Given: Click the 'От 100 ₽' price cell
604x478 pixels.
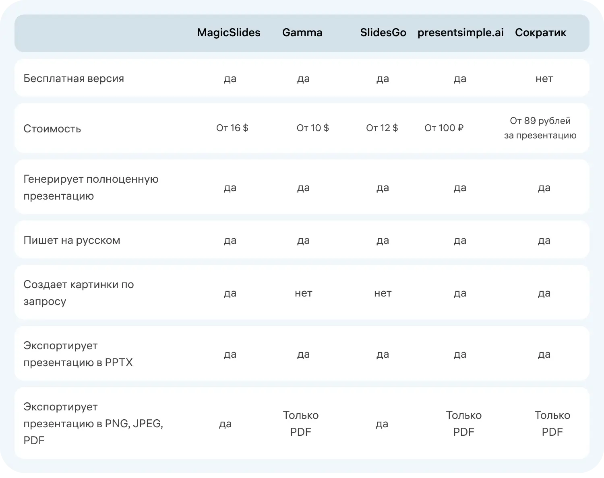Looking at the screenshot, I should tap(444, 128).
